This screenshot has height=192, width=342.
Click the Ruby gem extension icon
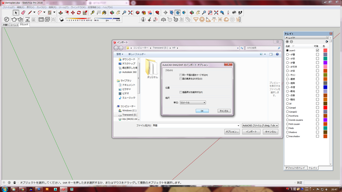(x=157, y=13)
